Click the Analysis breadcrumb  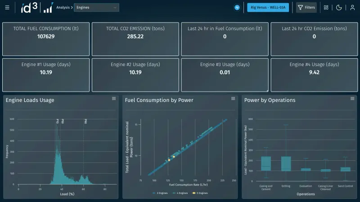click(63, 7)
